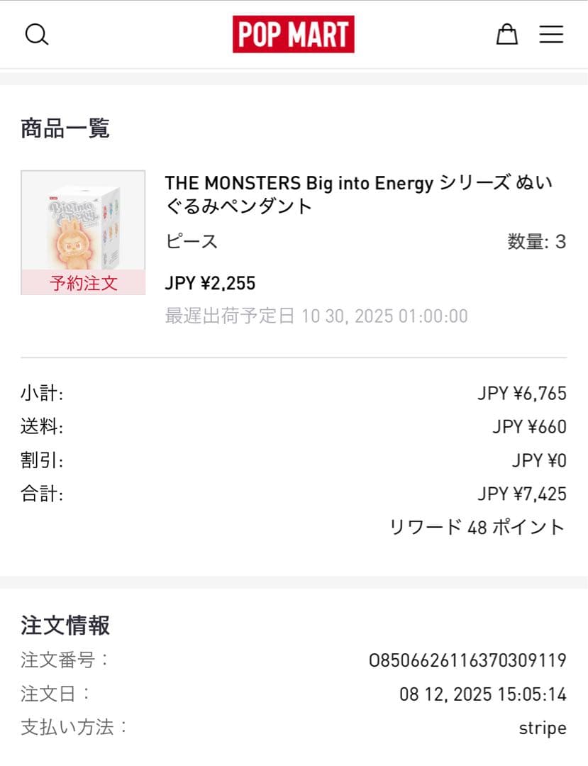Click the 送料 shipping fee JPY ¥660

[529, 427]
